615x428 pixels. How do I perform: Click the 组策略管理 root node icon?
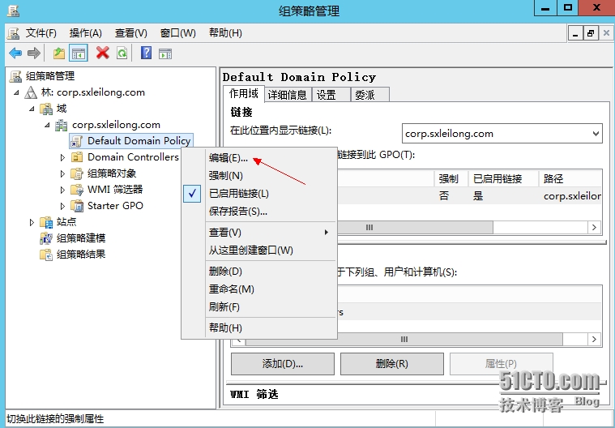tap(15, 76)
